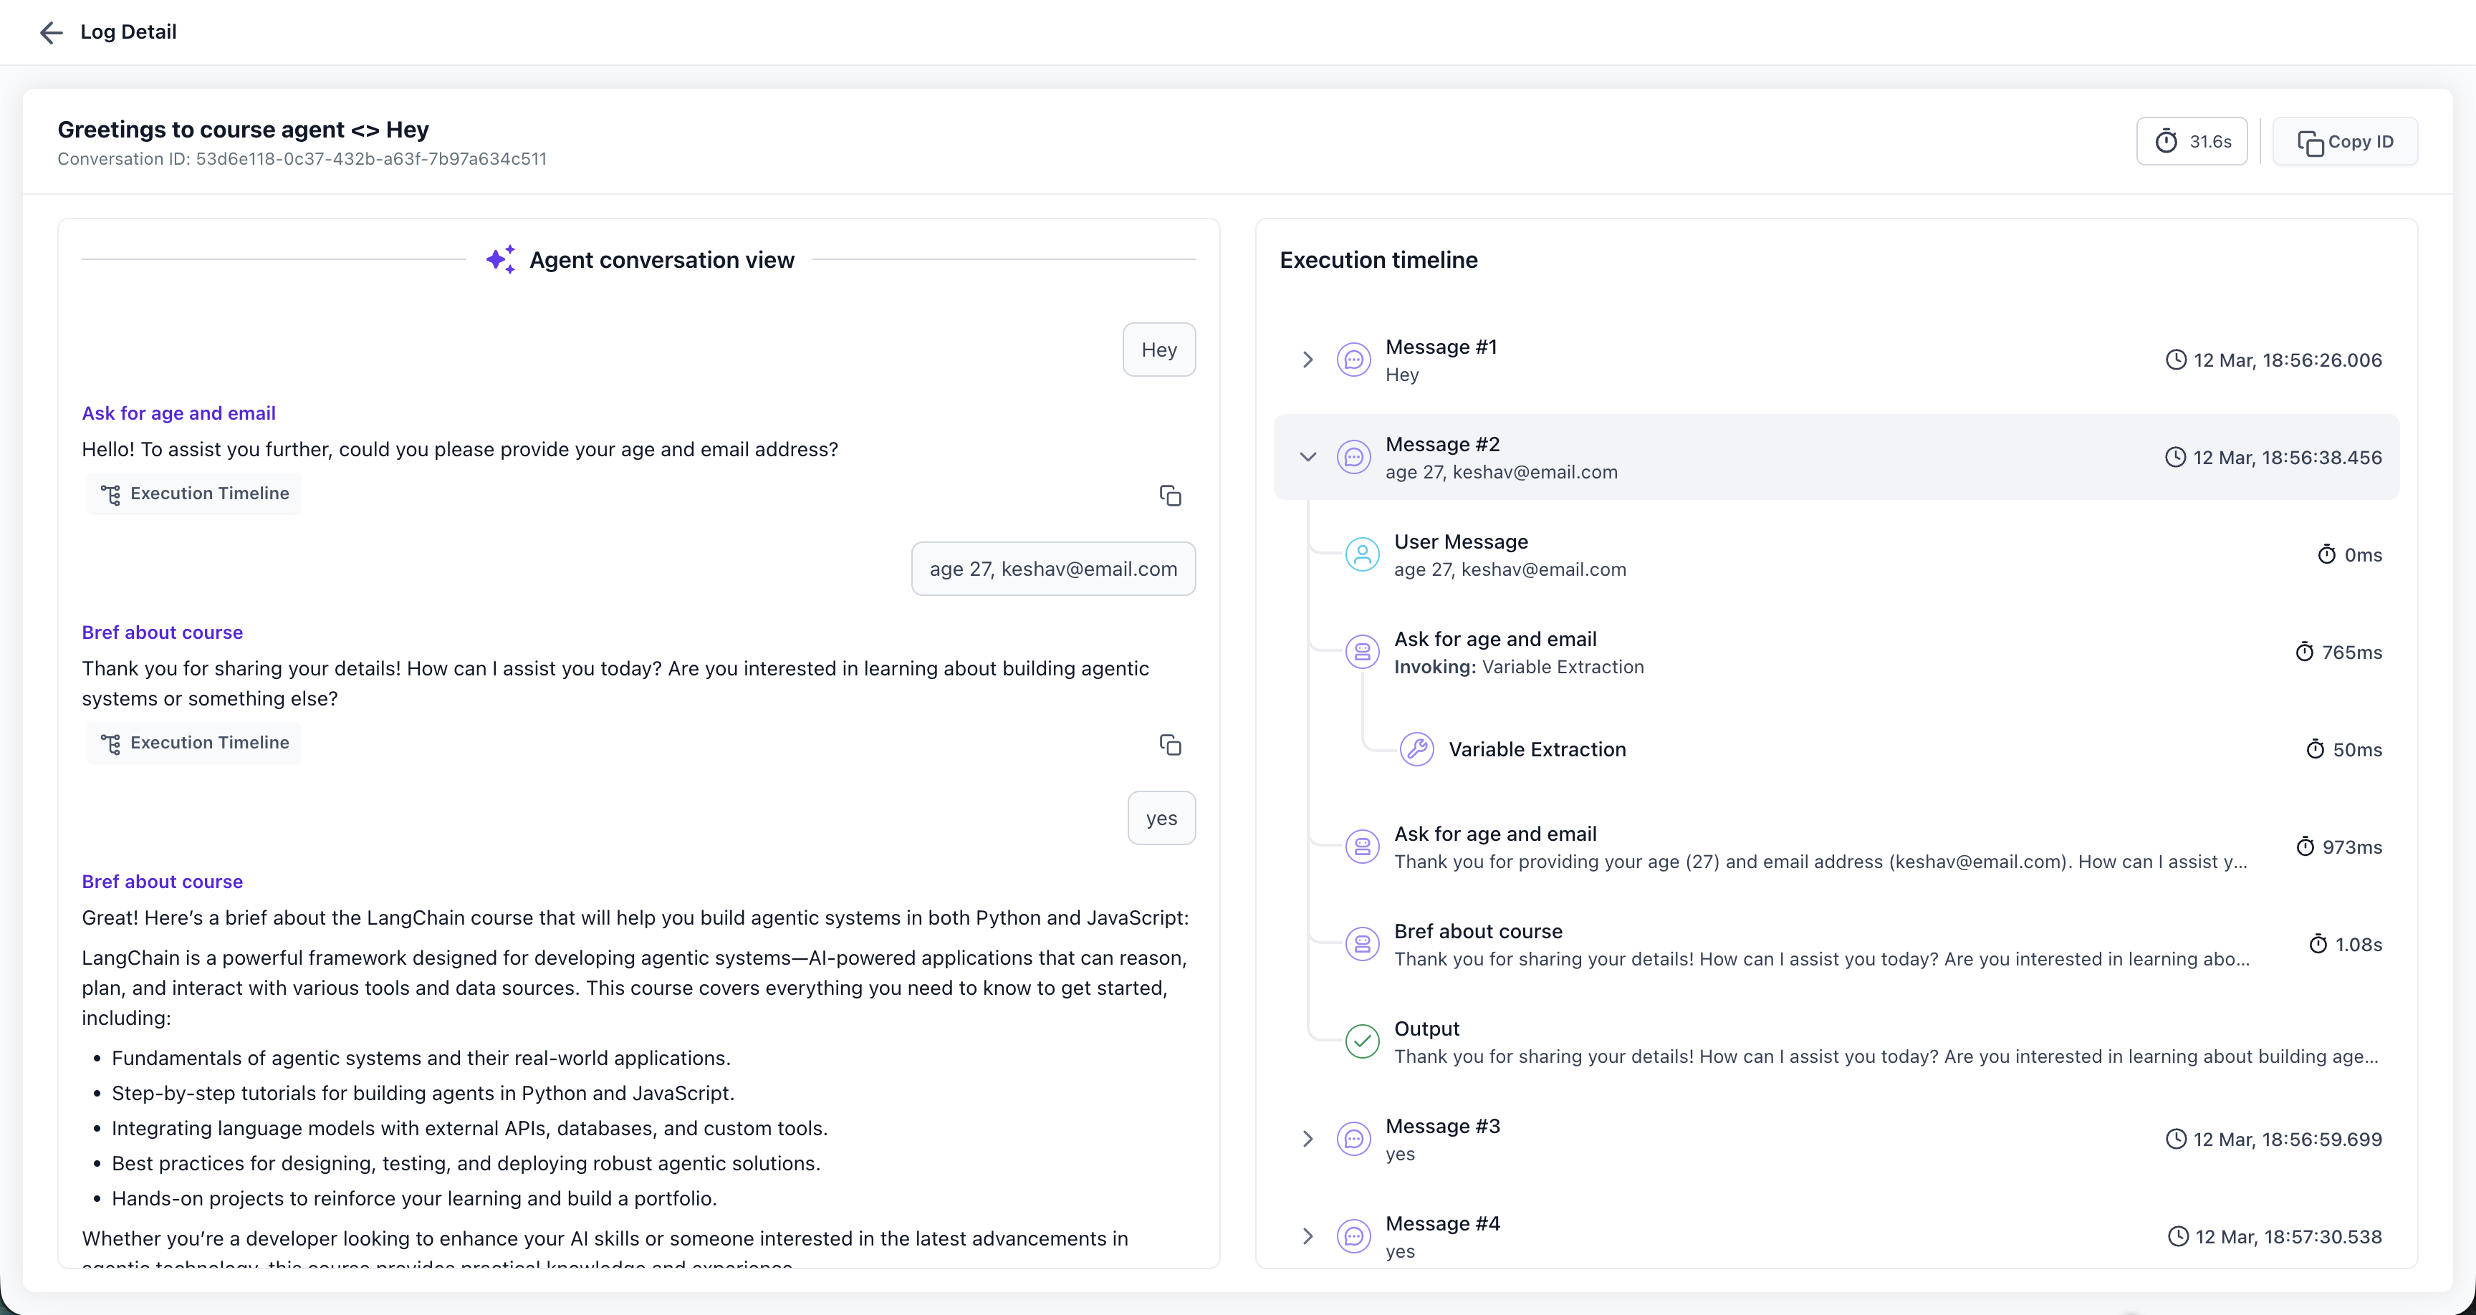Image resolution: width=2476 pixels, height=1315 pixels.
Task: Click the 31.6s duration stopwatch badge
Action: [x=2191, y=141]
